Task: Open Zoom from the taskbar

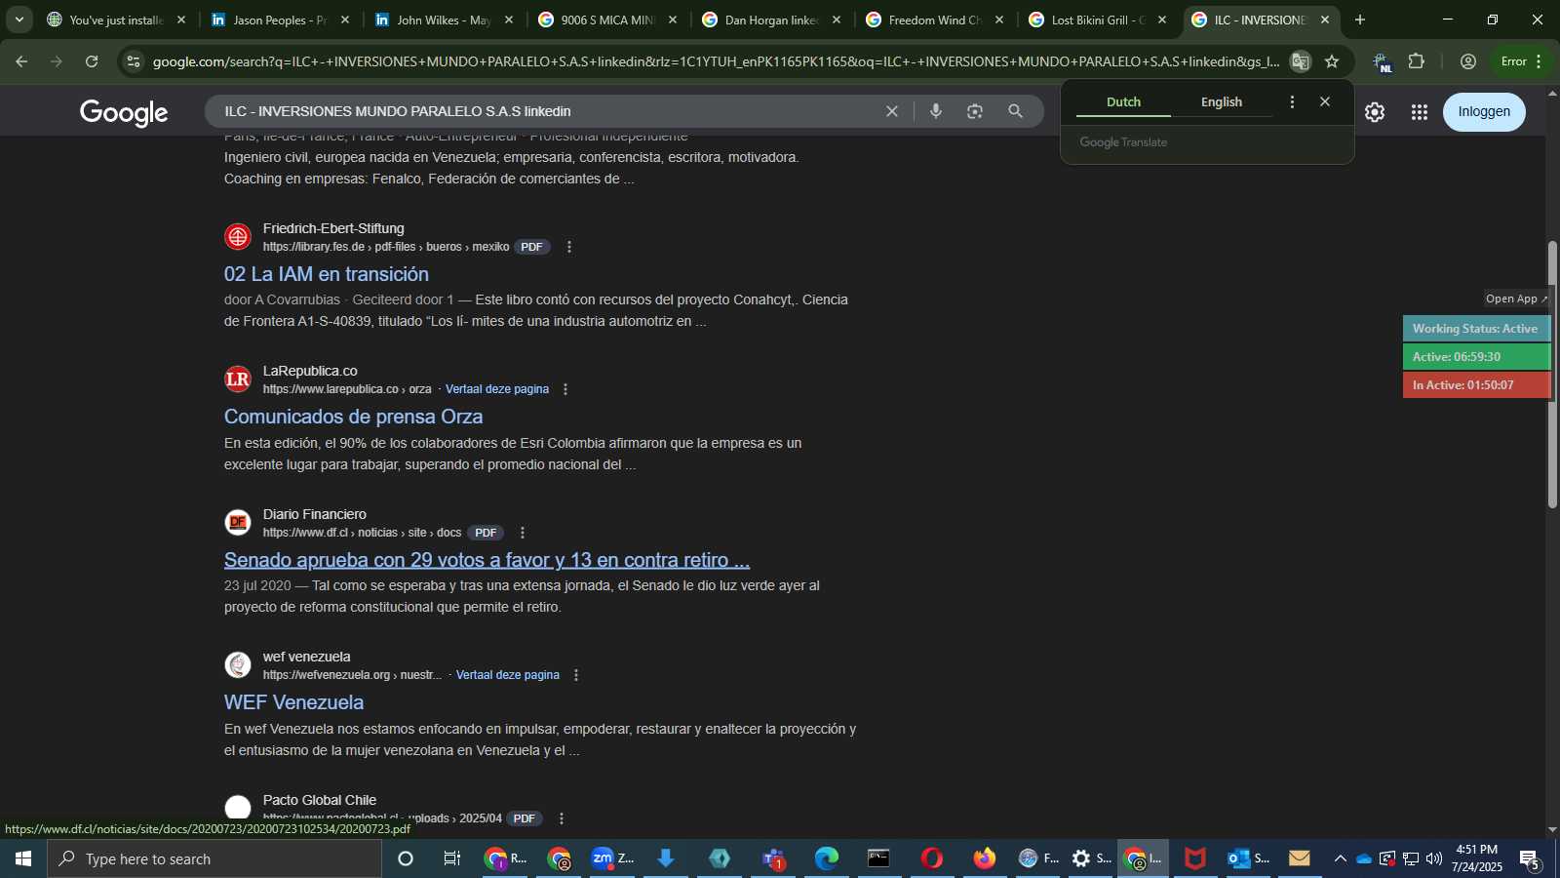Action: point(612,858)
